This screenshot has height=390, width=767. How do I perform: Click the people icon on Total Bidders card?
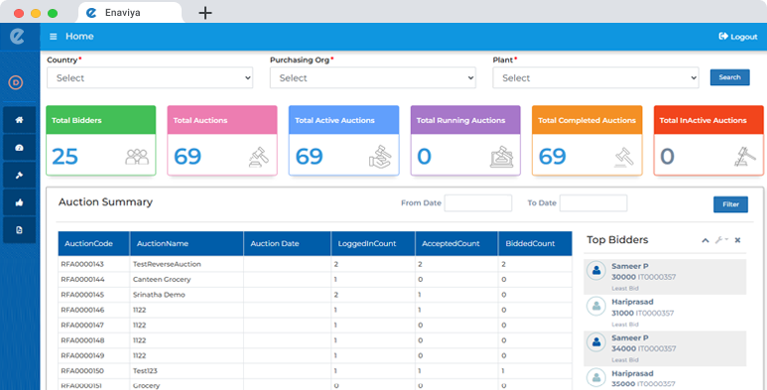137,157
